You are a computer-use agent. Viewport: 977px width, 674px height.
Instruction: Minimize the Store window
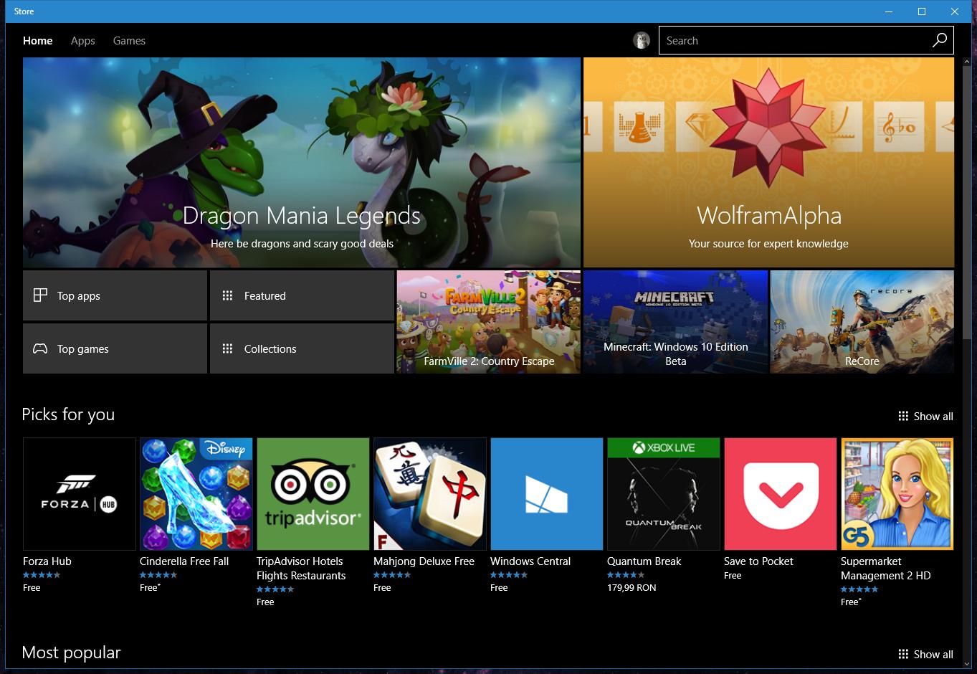point(889,11)
